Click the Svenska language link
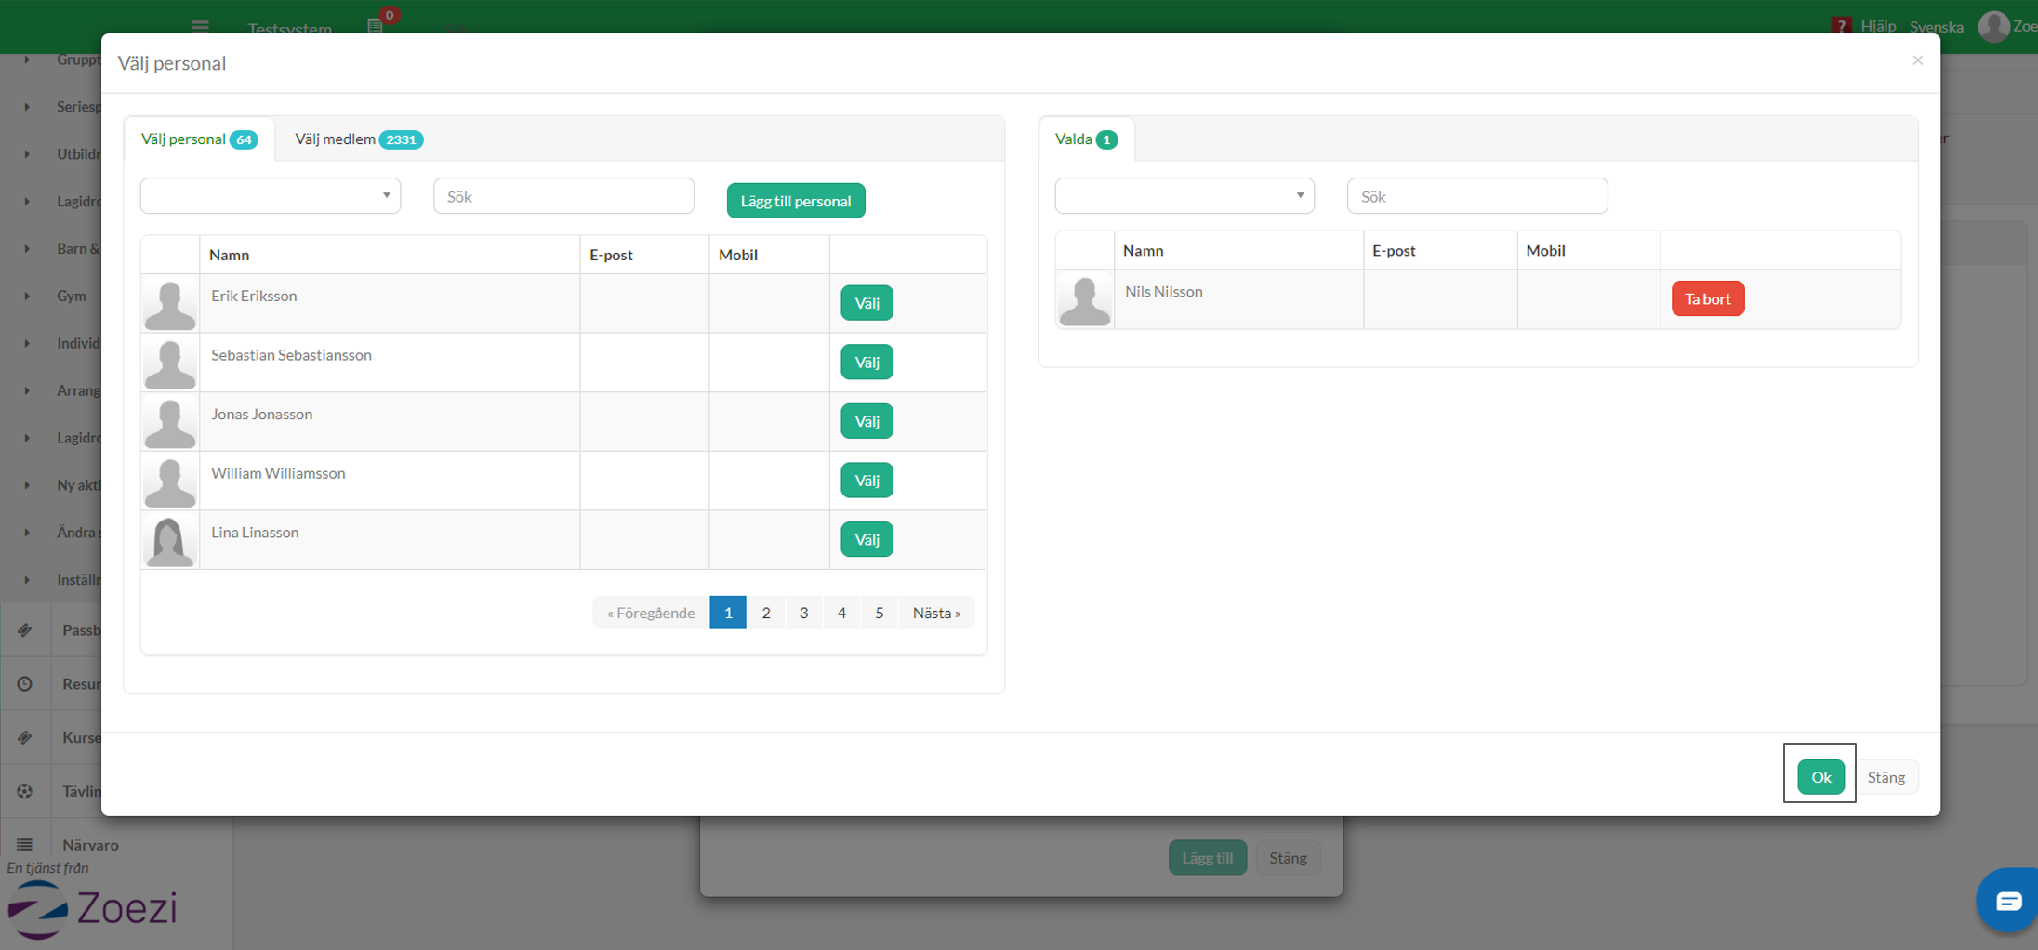 coord(1936,26)
